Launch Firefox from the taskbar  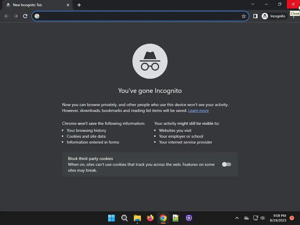click(150, 218)
